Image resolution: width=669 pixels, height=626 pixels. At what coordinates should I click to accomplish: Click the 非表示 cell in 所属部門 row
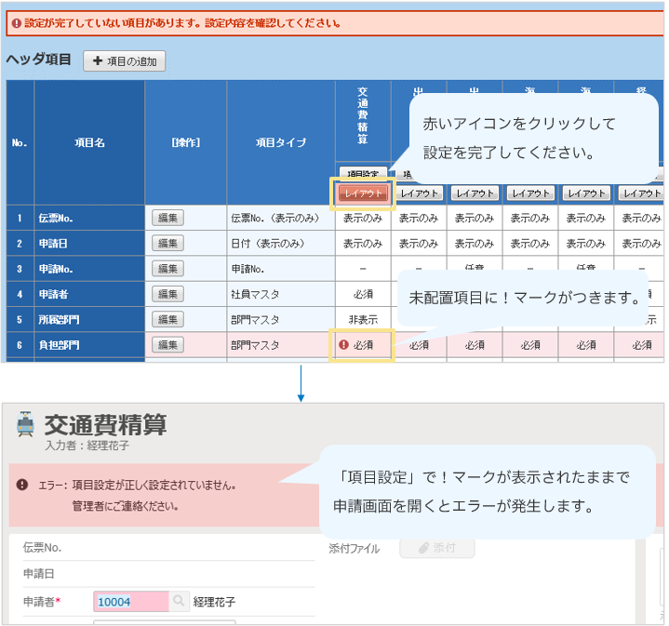tap(362, 319)
